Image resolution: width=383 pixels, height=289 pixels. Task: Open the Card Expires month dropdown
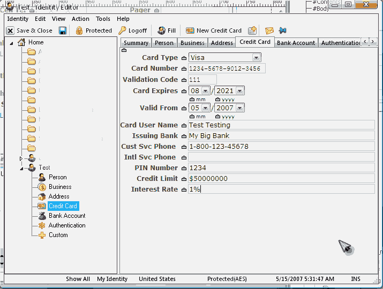pyautogui.click(x=205, y=91)
